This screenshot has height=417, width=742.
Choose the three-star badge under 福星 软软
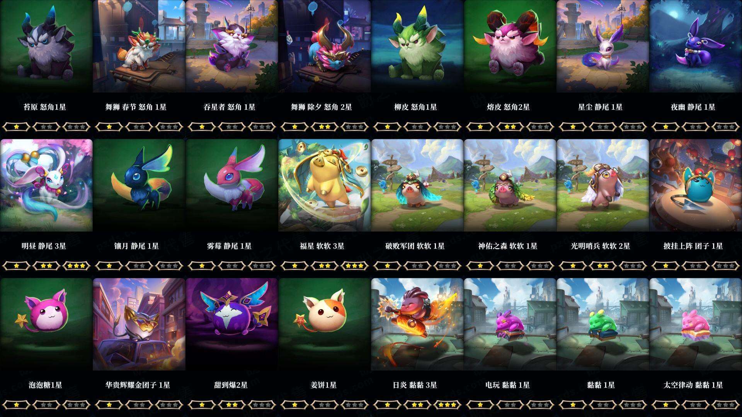[x=355, y=266]
